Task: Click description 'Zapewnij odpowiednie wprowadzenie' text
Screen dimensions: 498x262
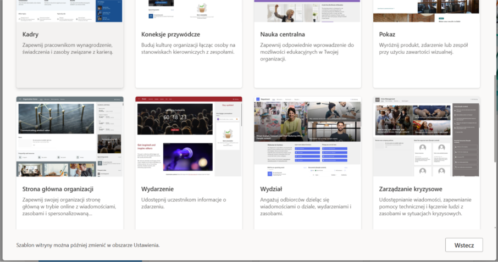Action: (307, 52)
